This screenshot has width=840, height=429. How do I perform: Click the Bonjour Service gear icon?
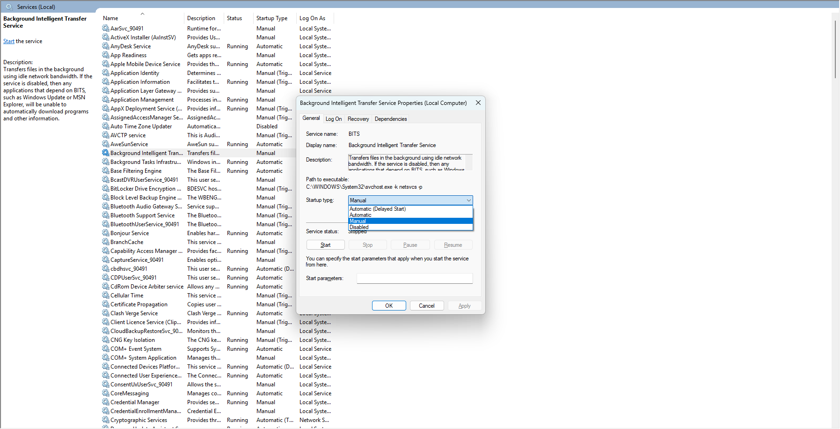[105, 233]
